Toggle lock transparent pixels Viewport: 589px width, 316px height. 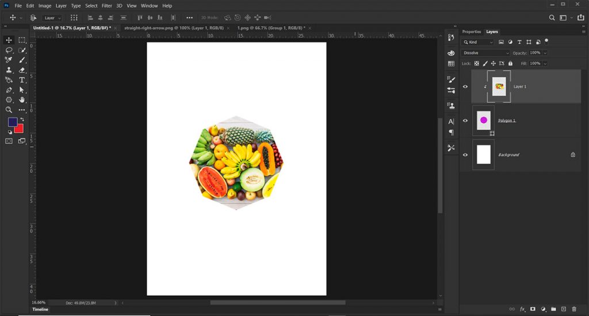point(477,63)
